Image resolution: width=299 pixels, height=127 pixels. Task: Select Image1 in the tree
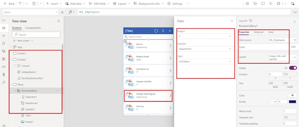29,122
